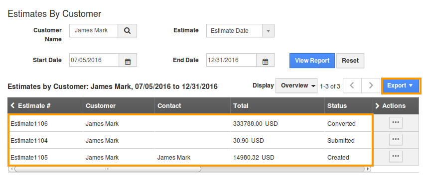
Task: Sort by Contact column header
Action: pyautogui.click(x=169, y=106)
